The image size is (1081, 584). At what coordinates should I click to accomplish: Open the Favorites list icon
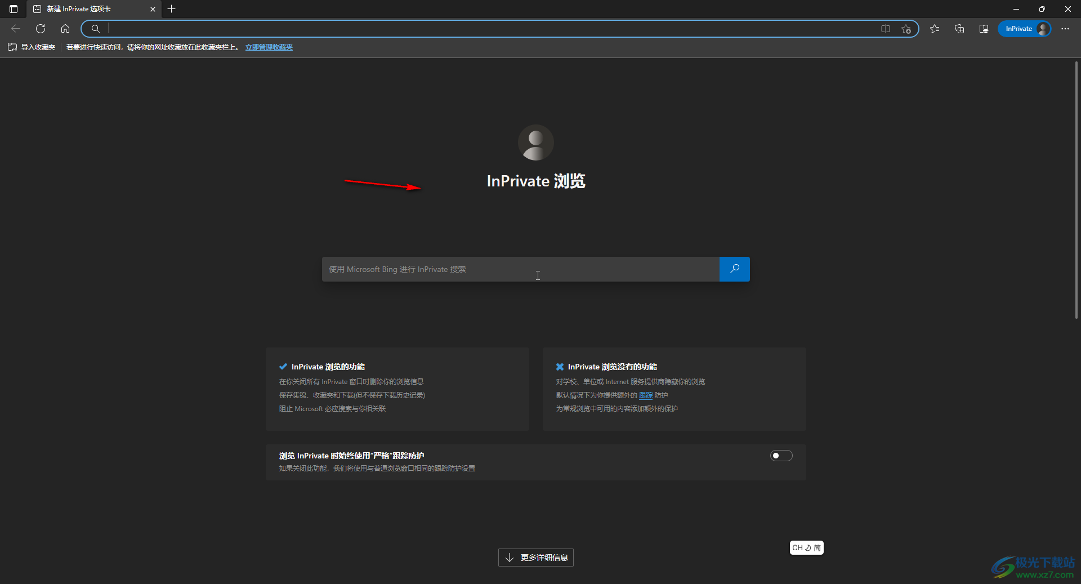click(935, 29)
